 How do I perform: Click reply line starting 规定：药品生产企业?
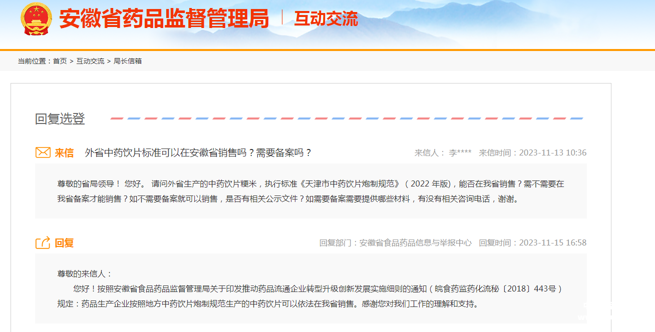pyautogui.click(x=268, y=303)
